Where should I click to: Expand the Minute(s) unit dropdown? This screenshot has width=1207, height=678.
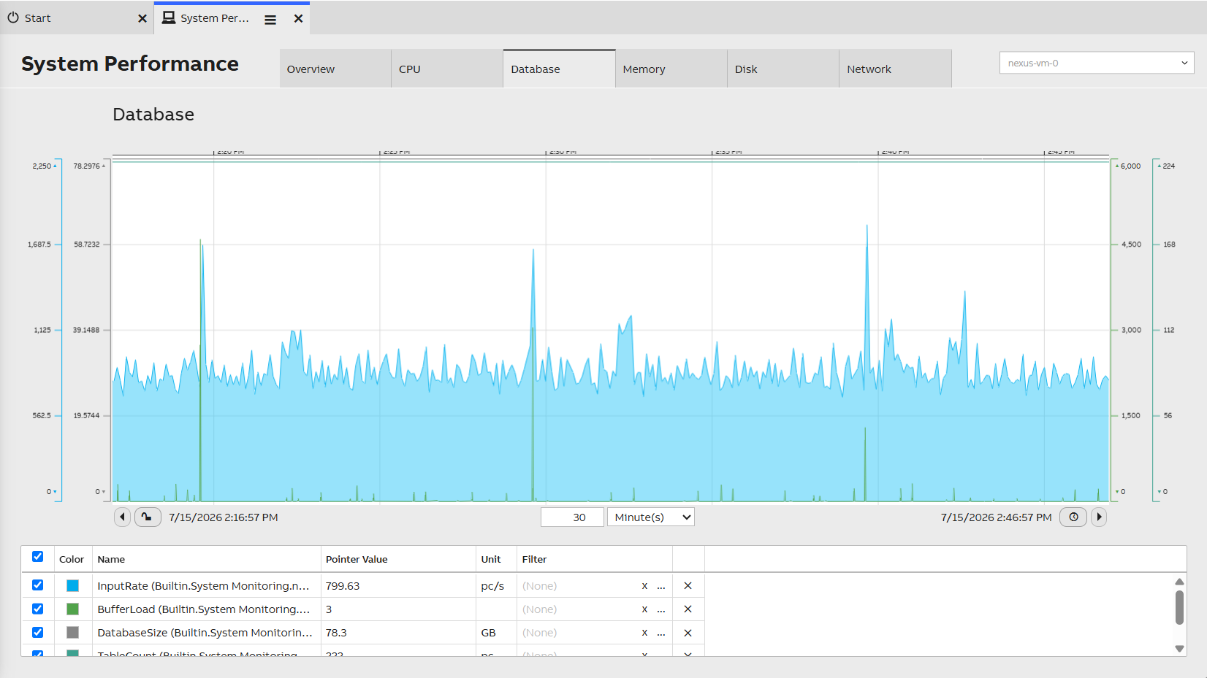click(651, 517)
